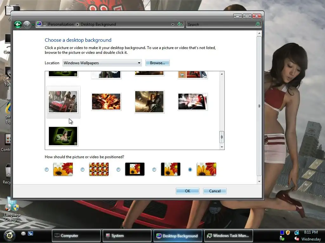
Task: Open the Start orb menu
Action: [9, 235]
